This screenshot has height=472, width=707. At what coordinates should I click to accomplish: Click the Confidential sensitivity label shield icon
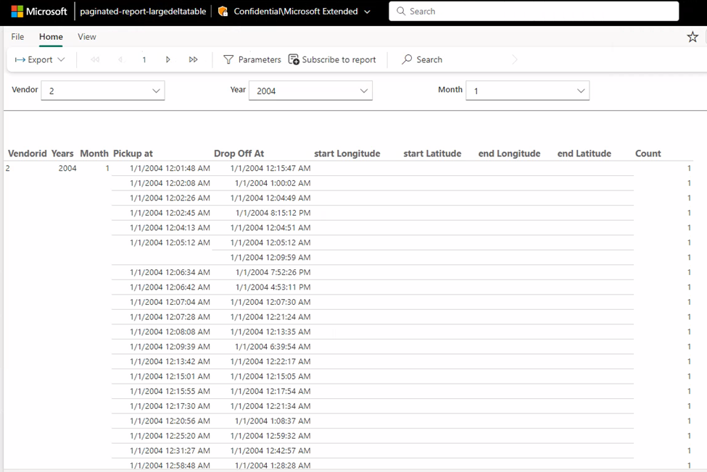[223, 12]
